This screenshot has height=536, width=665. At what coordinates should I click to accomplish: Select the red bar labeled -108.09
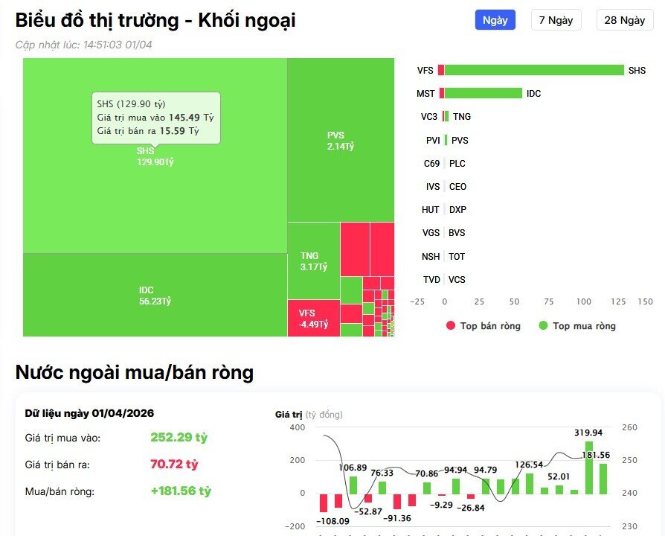[324, 502]
